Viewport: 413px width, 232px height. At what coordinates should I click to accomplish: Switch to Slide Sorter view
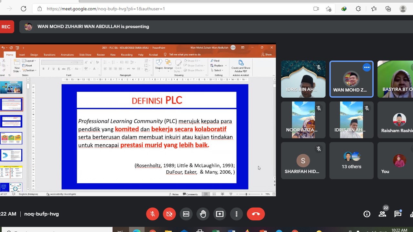point(214,194)
